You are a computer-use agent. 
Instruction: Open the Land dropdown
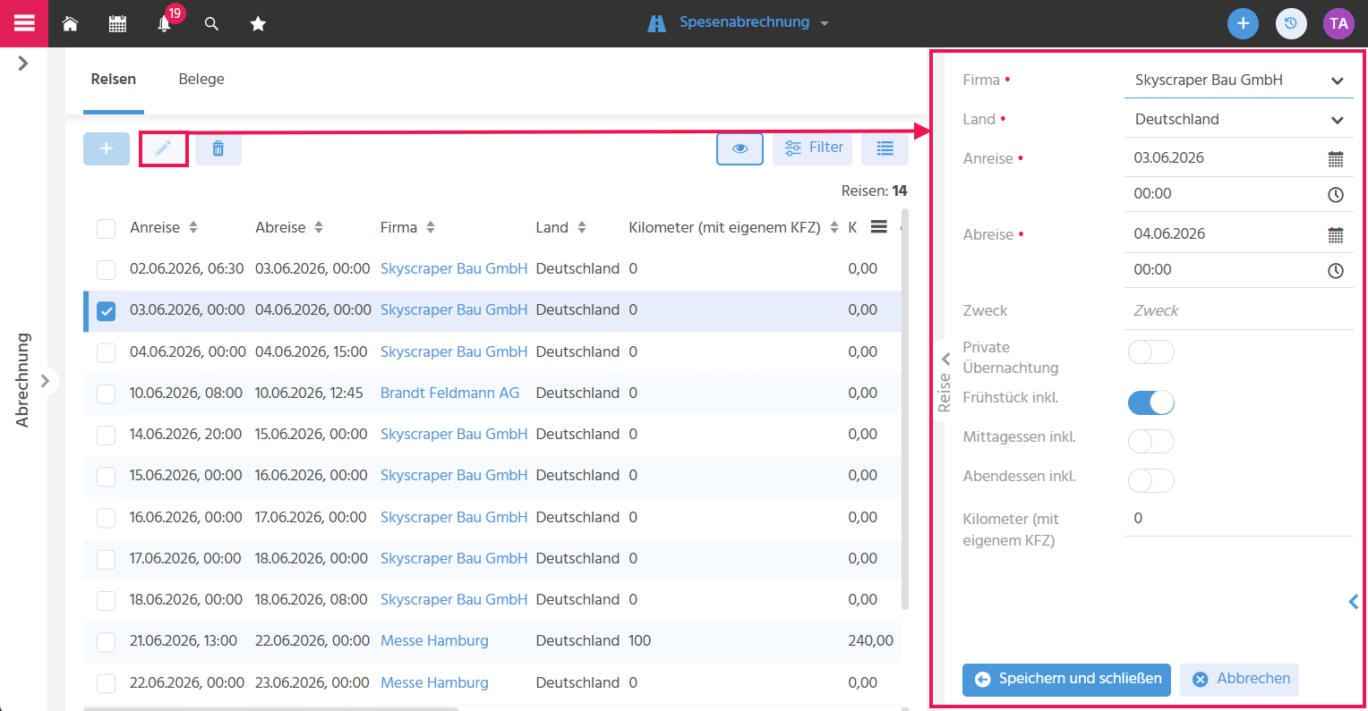pos(1238,120)
